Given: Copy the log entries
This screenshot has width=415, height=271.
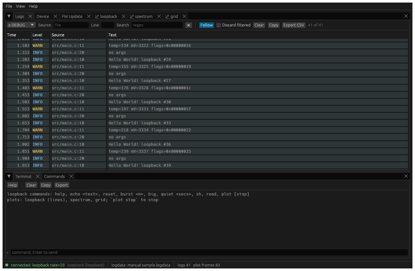Looking at the screenshot, I should click(x=274, y=25).
